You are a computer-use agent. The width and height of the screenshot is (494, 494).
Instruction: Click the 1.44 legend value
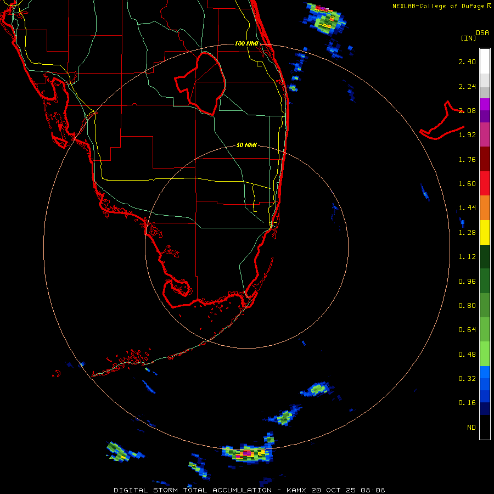coord(467,208)
